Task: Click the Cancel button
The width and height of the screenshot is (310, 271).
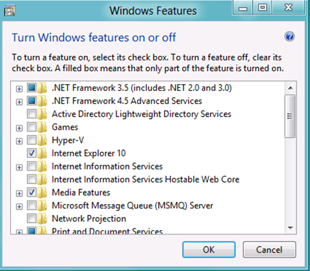Action: (x=269, y=250)
